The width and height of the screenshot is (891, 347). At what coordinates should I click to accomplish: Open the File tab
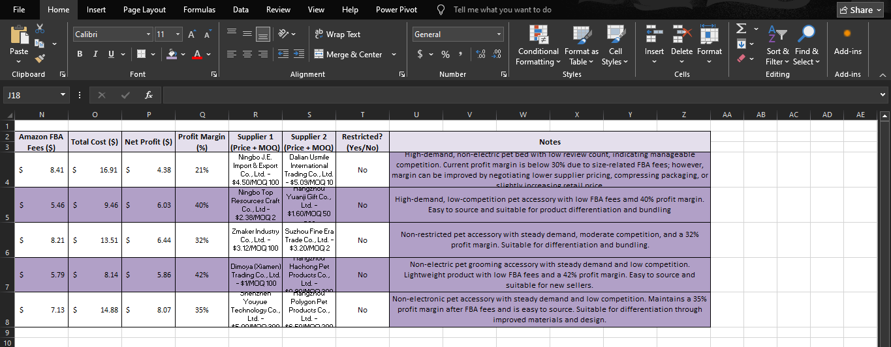tap(19, 10)
